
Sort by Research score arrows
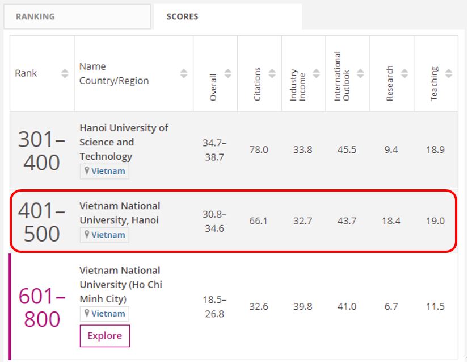[x=404, y=73]
